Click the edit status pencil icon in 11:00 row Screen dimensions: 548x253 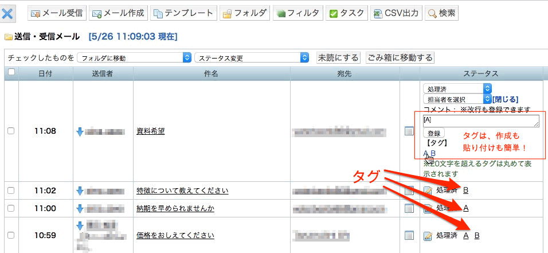[428, 209]
